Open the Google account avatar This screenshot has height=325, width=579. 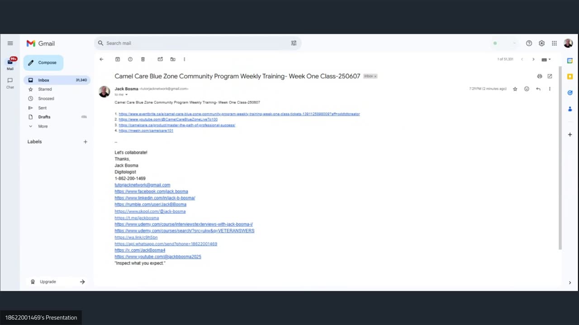[568, 43]
